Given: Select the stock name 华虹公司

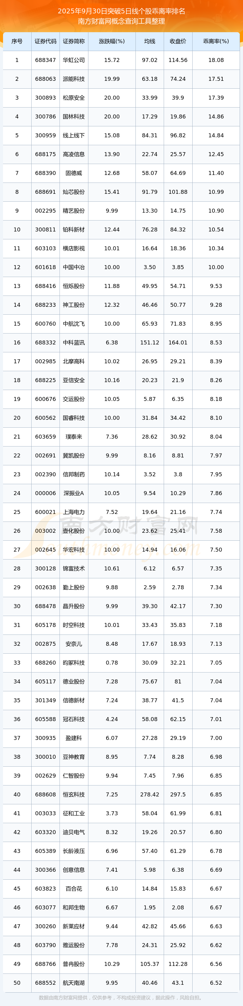Looking at the screenshot, I should pos(74,60).
